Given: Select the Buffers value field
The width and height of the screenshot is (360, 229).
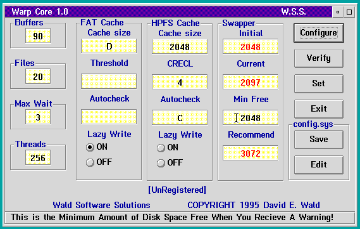Looking at the screenshot, I should [x=38, y=36].
